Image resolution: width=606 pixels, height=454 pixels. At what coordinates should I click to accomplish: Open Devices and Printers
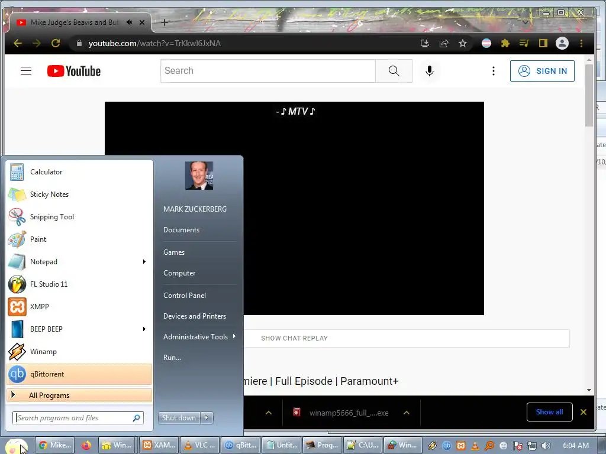(x=194, y=316)
